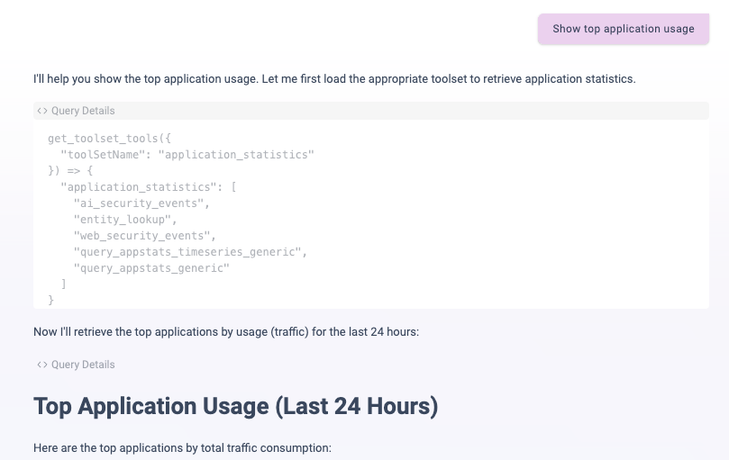729x460 pixels.
Task: Click the sentence 'Now I'll retrieve the top applications'
Action: (x=226, y=332)
